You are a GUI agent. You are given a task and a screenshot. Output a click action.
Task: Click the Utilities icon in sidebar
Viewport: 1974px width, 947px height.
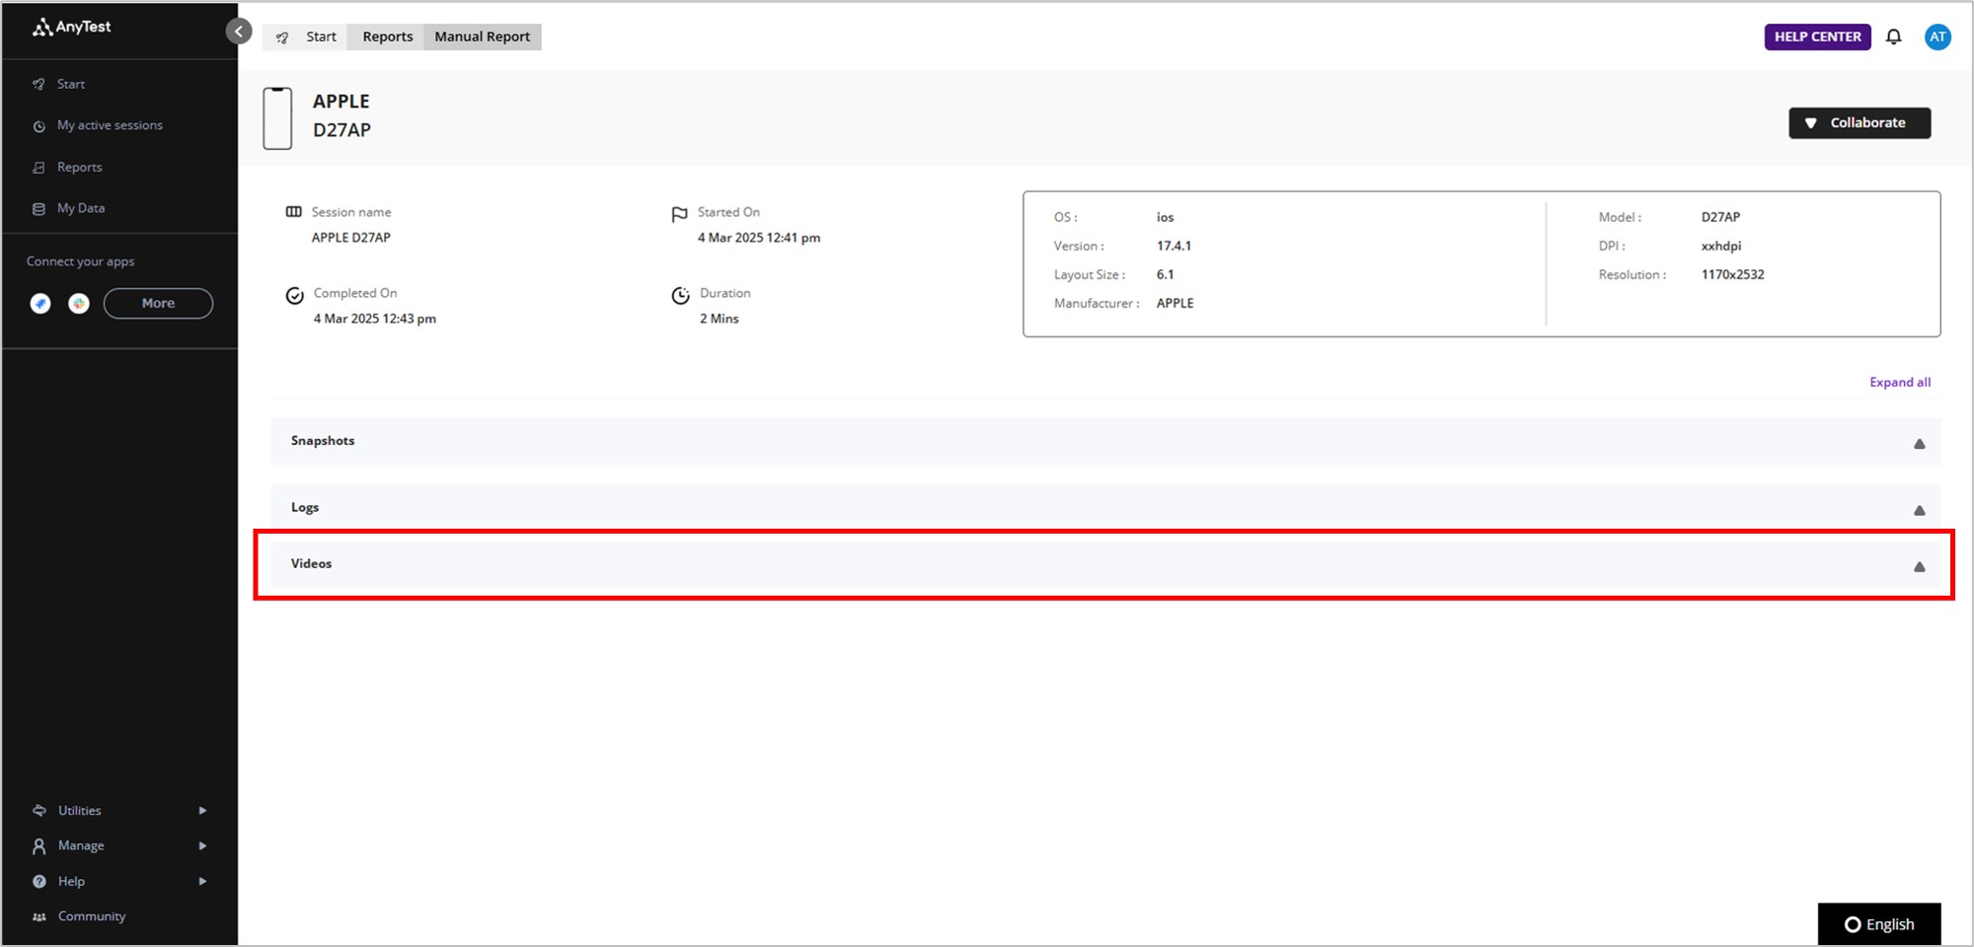39,811
